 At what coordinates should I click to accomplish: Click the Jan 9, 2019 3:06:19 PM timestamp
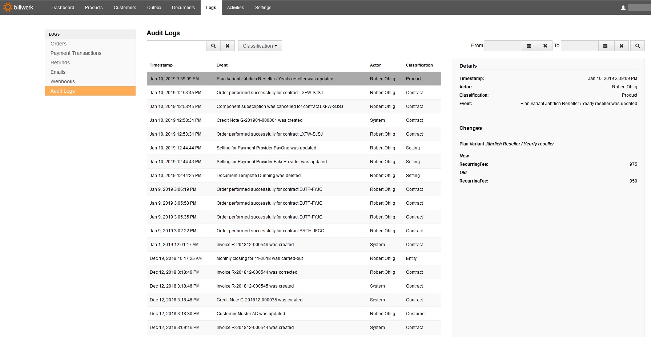pyautogui.click(x=173, y=189)
